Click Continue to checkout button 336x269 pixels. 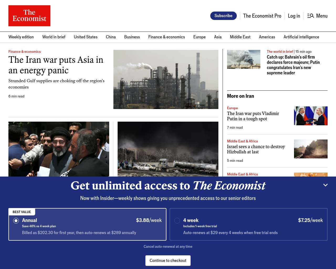pyautogui.click(x=168, y=261)
